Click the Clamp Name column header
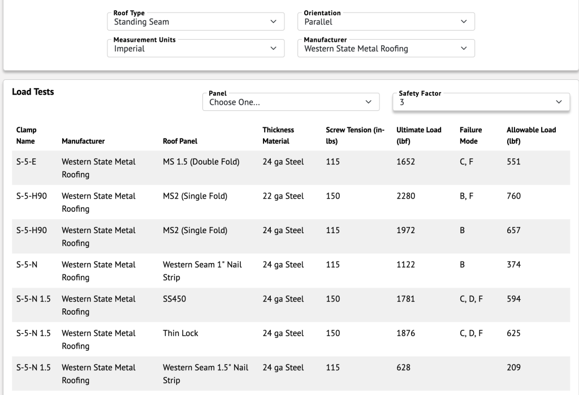579x395 pixels. (27, 135)
